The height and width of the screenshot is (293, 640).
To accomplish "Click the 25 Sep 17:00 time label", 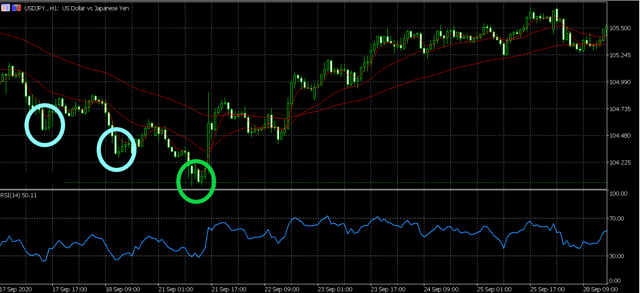I will pos(548,289).
